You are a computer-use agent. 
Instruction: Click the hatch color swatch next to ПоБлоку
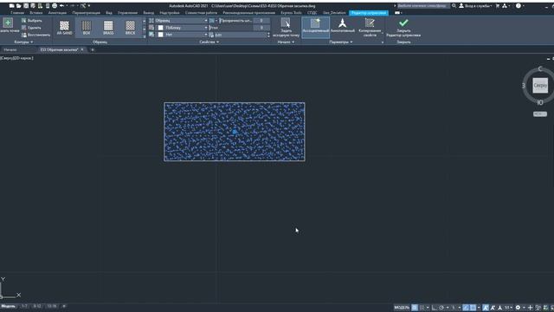[160, 28]
